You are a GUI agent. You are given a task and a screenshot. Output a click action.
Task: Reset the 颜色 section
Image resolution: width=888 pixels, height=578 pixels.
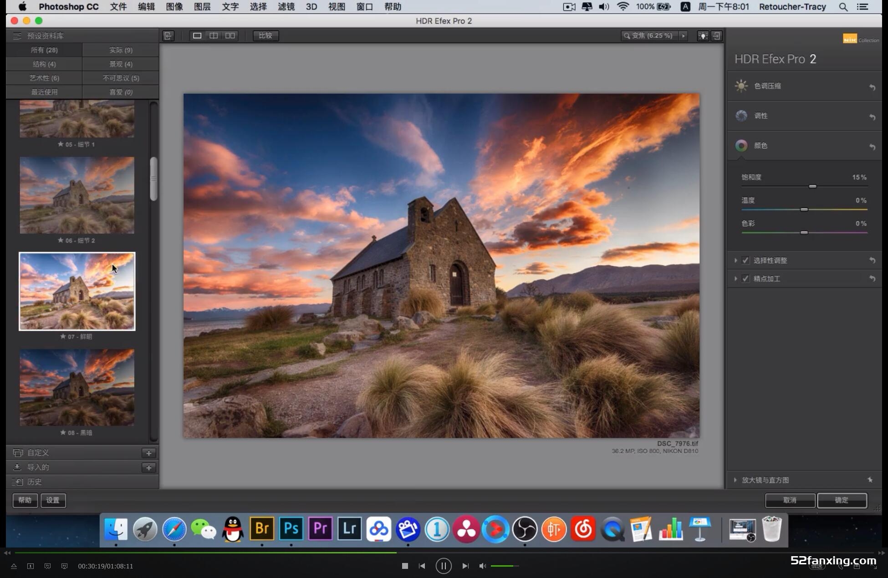point(872,147)
